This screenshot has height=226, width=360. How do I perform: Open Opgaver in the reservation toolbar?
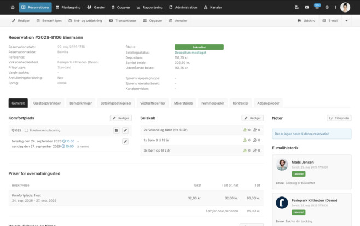[153, 21]
